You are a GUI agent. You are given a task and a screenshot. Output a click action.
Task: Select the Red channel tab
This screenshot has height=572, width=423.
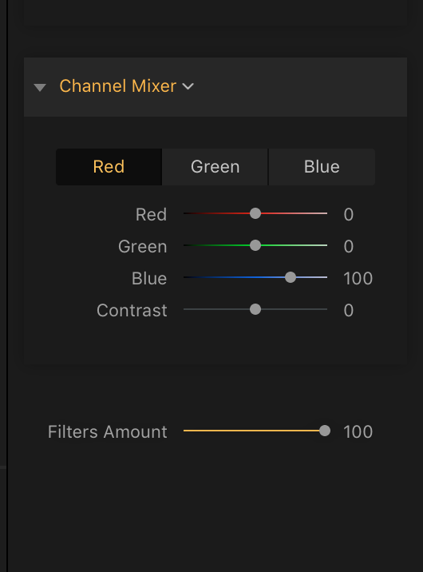[x=109, y=167]
